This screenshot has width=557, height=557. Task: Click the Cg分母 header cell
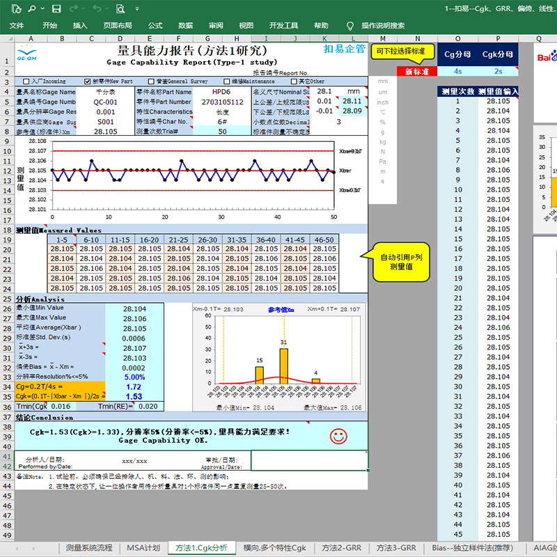tap(457, 54)
